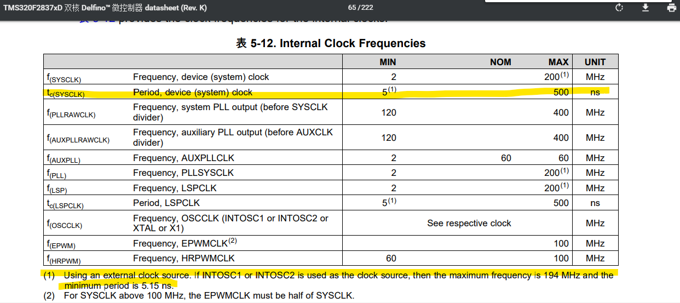Click 'minimum period is 5.15 ns' footnote line
680x303 pixels.
pyautogui.click(x=119, y=285)
